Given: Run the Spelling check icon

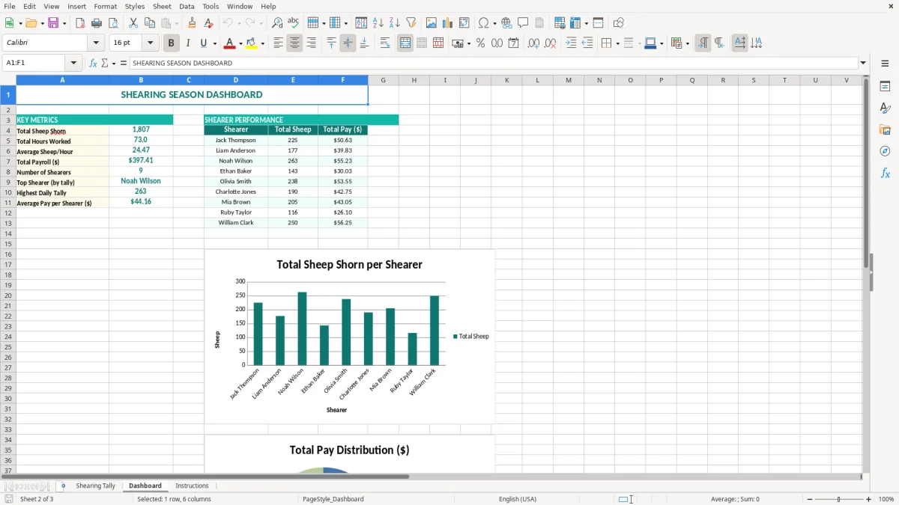Looking at the screenshot, I should [294, 23].
